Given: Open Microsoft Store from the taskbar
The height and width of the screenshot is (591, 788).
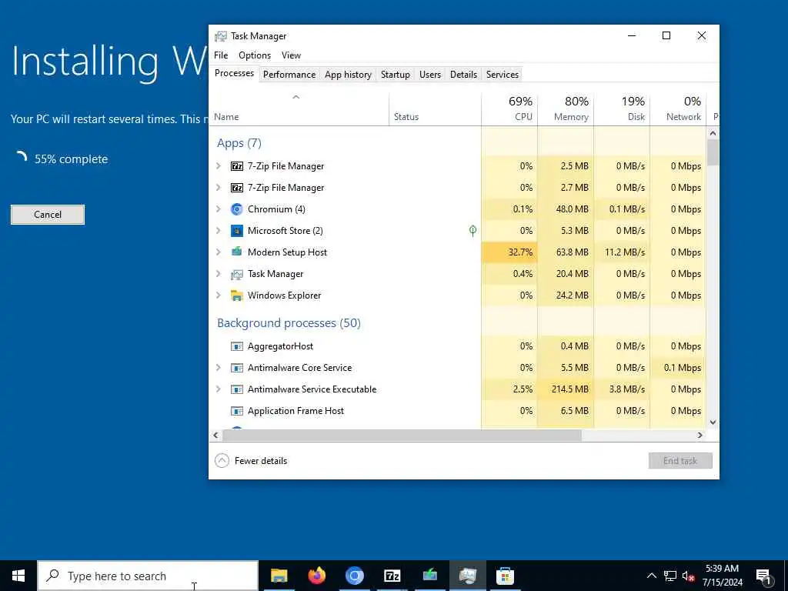Looking at the screenshot, I should click(x=505, y=576).
